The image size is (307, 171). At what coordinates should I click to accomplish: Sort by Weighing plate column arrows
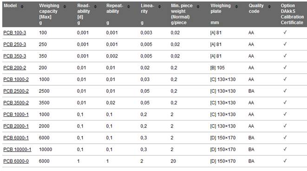236,6
